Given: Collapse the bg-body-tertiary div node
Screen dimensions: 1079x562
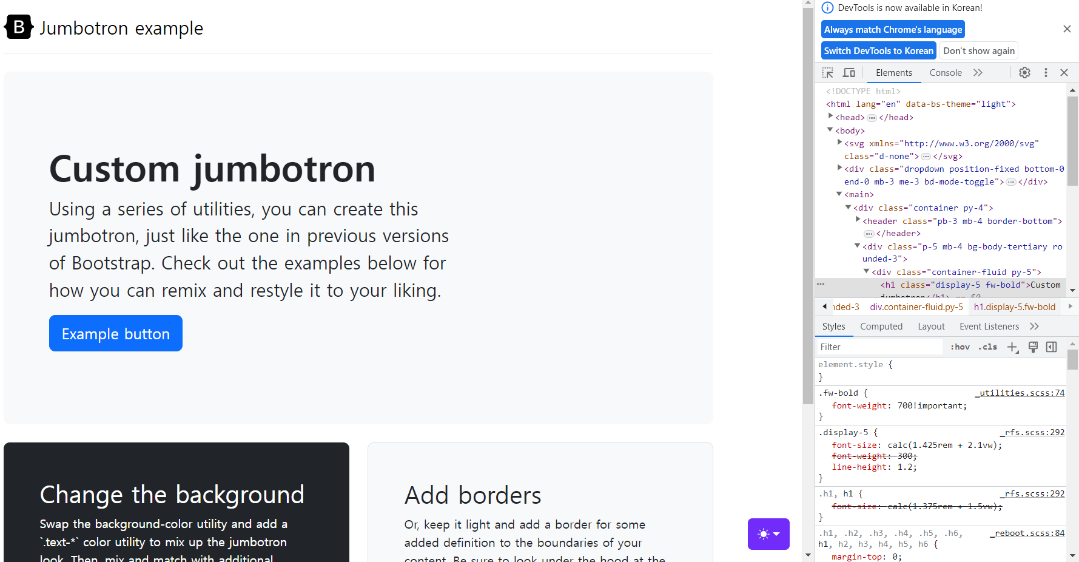Looking at the screenshot, I should point(858,246).
